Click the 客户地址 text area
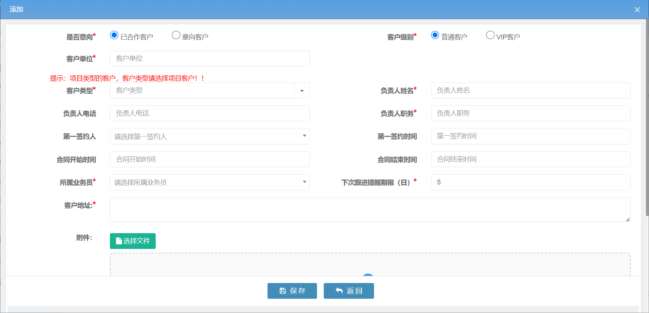The width and height of the screenshot is (649, 313). coord(370,210)
